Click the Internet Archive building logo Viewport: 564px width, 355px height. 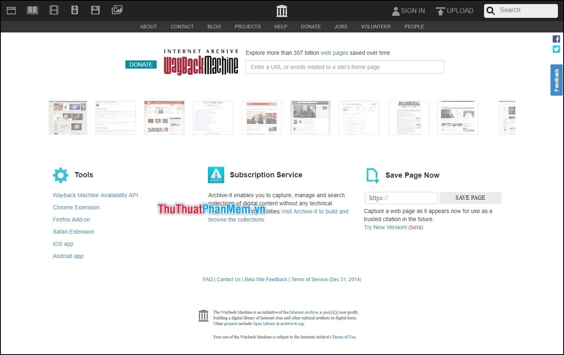pyautogui.click(x=282, y=11)
